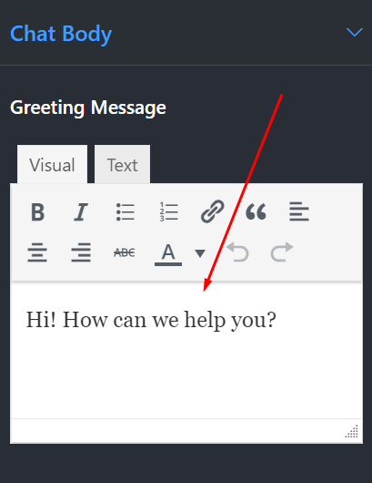Switch to the Visual editor tab

[x=52, y=164]
